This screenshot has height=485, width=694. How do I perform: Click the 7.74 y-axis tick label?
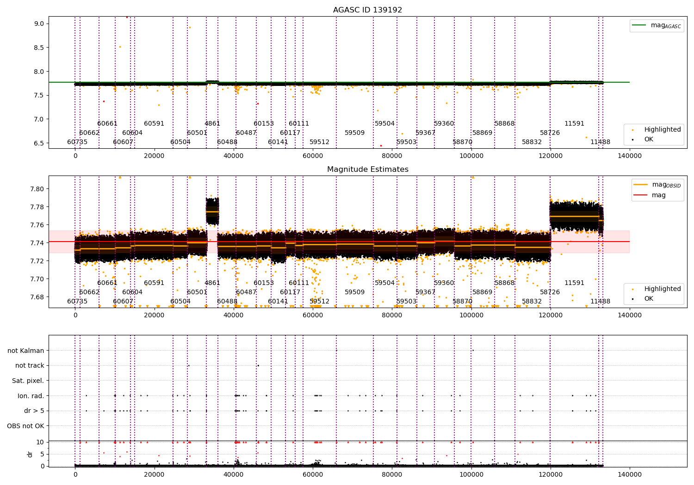(x=37, y=243)
